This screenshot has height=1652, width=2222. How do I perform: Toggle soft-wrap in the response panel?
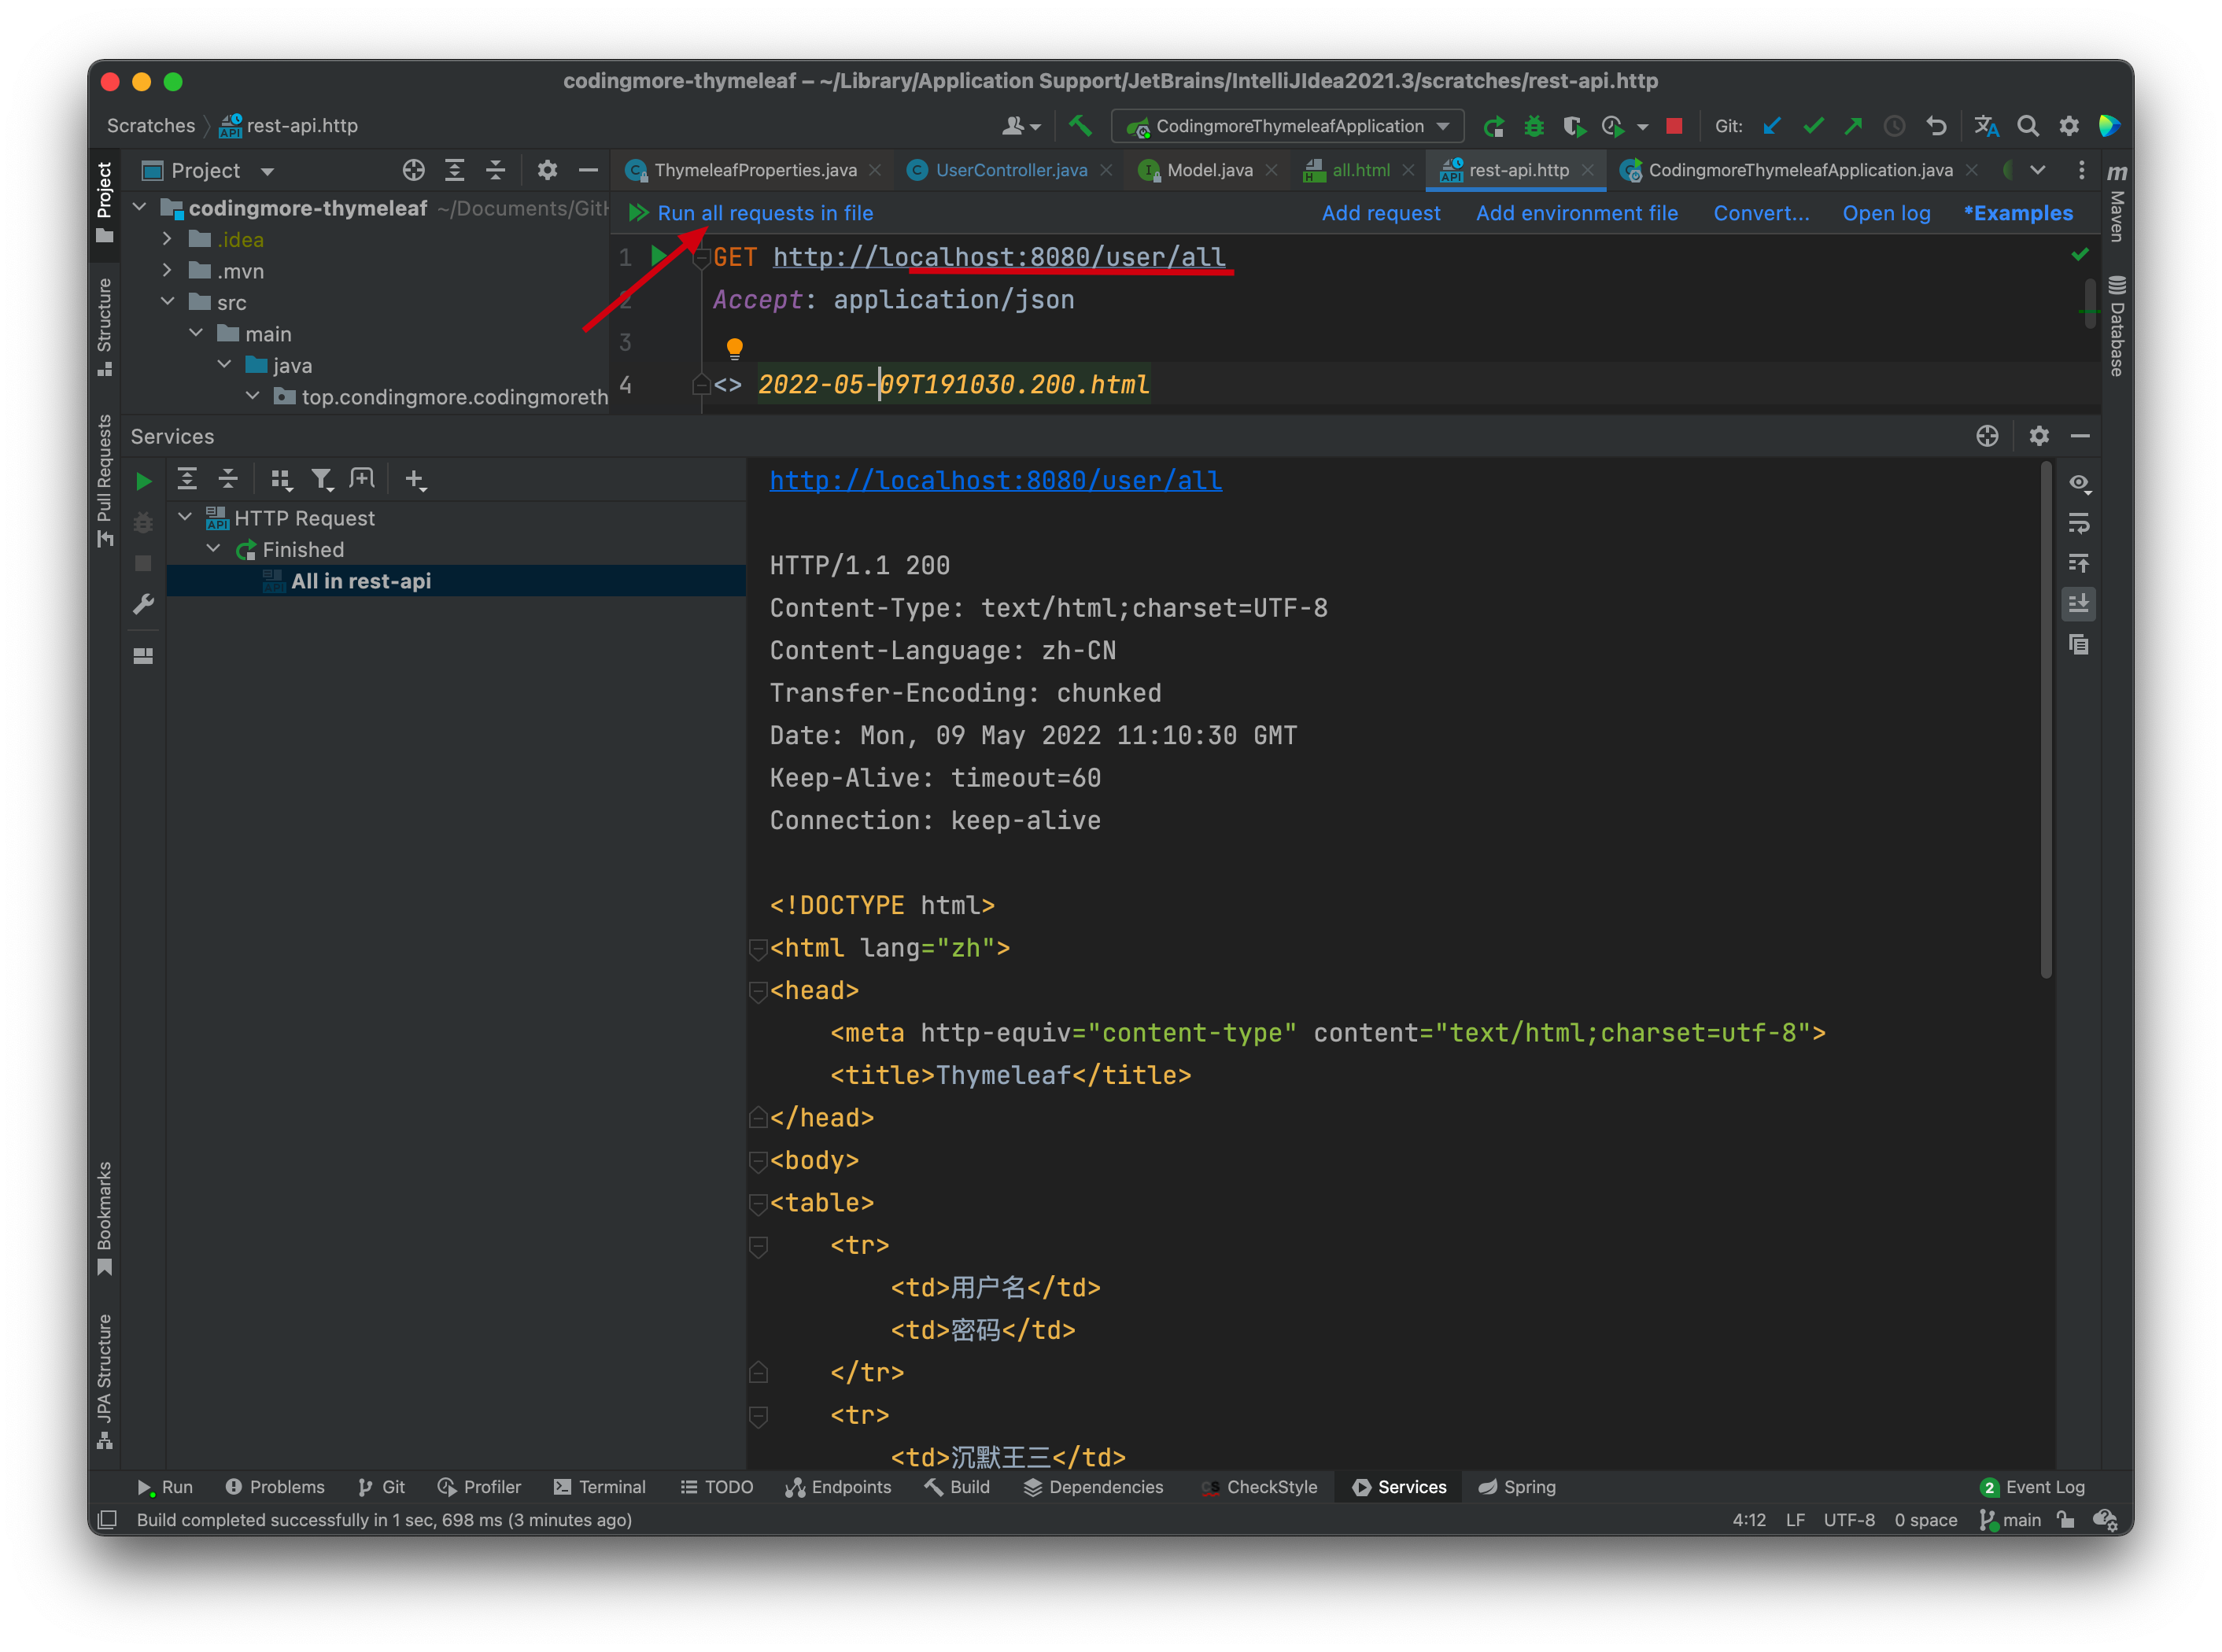[2078, 523]
